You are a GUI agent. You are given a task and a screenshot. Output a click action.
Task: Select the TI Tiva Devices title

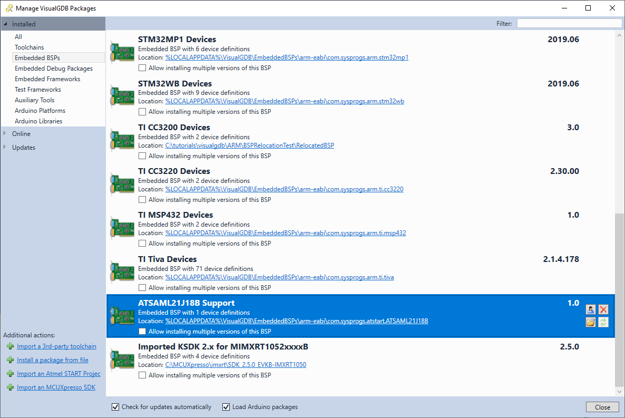tap(168, 259)
